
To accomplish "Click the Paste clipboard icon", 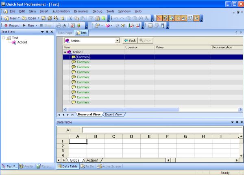I will (83, 18).
